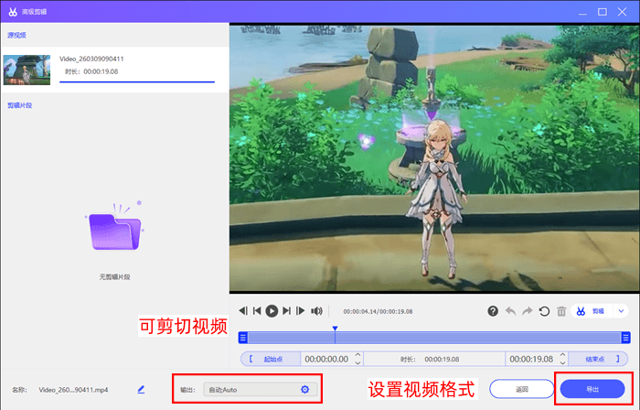
Task: Click the source video duration 00:00:19.08
Action: [101, 71]
